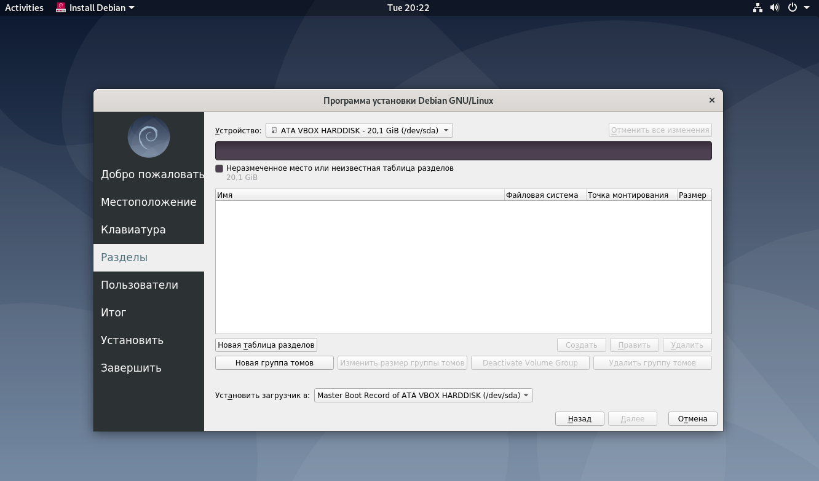Sort by Файловая система column header
Image resolution: width=819 pixels, height=481 pixels.
pyautogui.click(x=545, y=195)
